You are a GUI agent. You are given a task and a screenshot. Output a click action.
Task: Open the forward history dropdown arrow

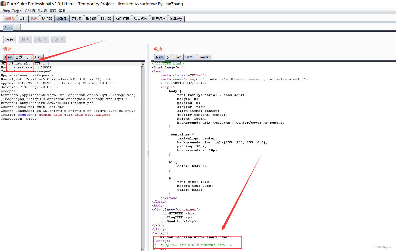click(x=62, y=39)
